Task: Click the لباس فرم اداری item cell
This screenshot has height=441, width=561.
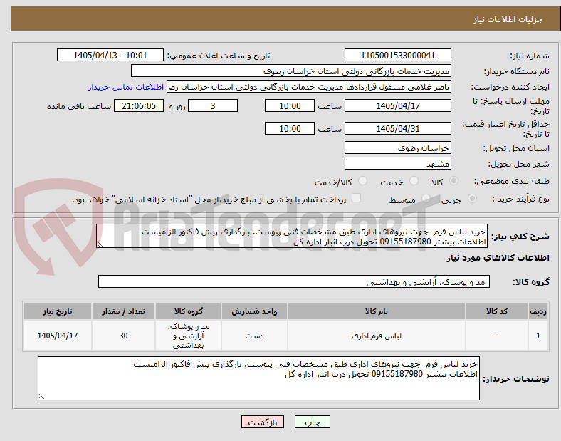Action: (x=376, y=336)
